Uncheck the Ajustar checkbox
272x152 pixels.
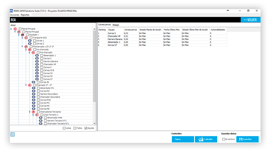coord(86,128)
